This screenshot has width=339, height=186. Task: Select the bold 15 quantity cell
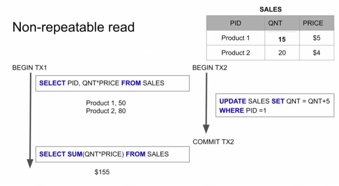(282, 38)
